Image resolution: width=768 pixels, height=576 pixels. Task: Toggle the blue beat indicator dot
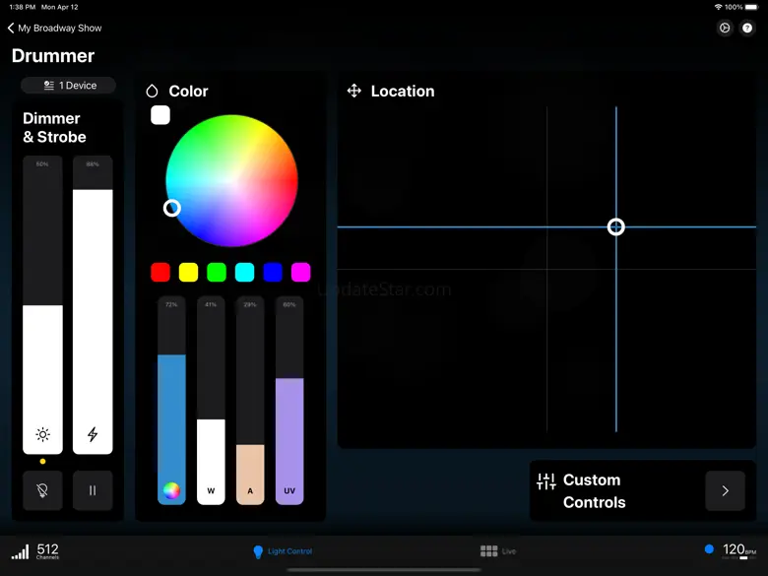(709, 549)
